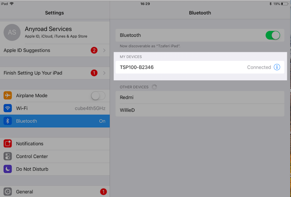Open Apple ID Suggestions chevron
The image size is (291, 197).
click(x=104, y=50)
